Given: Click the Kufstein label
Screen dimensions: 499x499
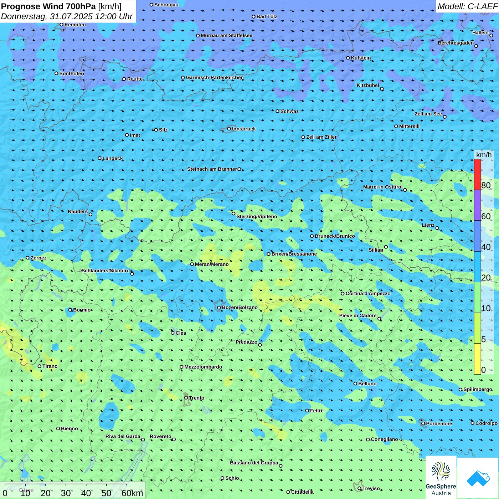Looking at the screenshot, I should [361, 58].
